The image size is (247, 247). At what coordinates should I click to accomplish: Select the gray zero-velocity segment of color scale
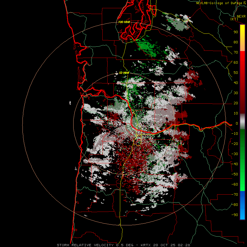coord(242,122)
